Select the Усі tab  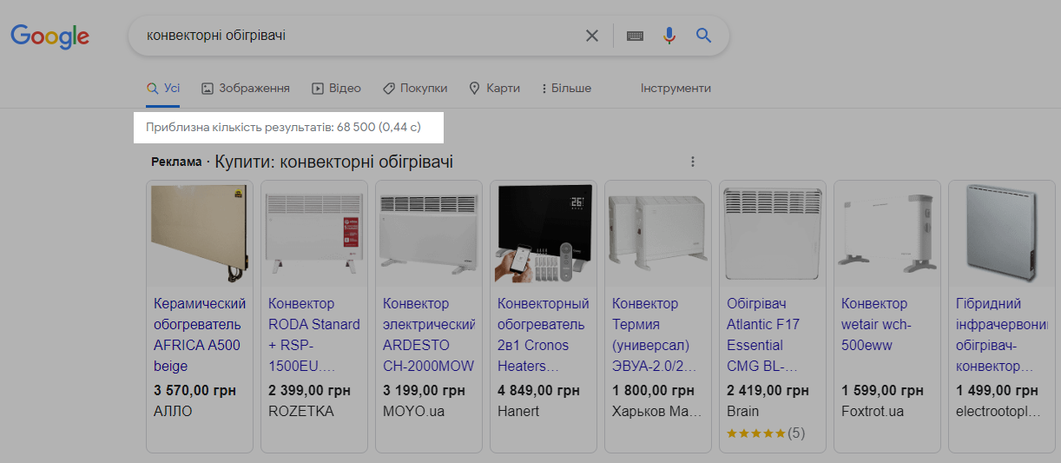pos(163,88)
